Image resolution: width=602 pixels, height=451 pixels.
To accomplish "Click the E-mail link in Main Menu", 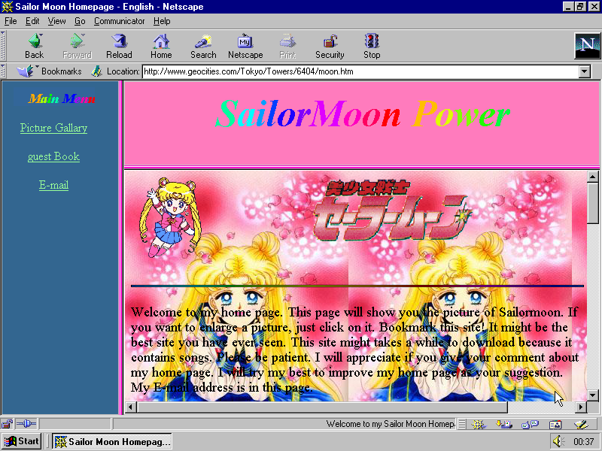I will pyautogui.click(x=53, y=185).
